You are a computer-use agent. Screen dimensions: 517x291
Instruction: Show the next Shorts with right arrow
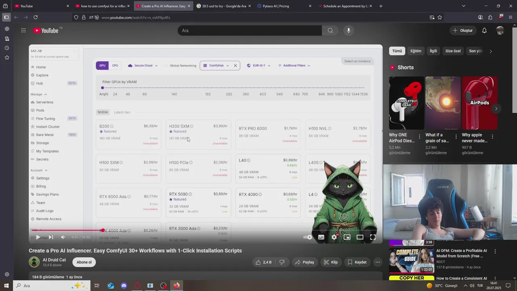point(496,109)
